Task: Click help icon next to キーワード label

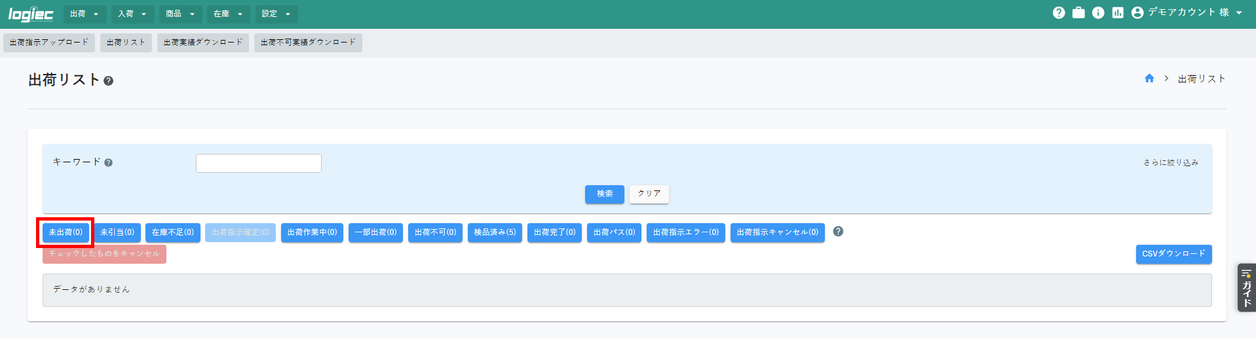Action: coord(109,163)
